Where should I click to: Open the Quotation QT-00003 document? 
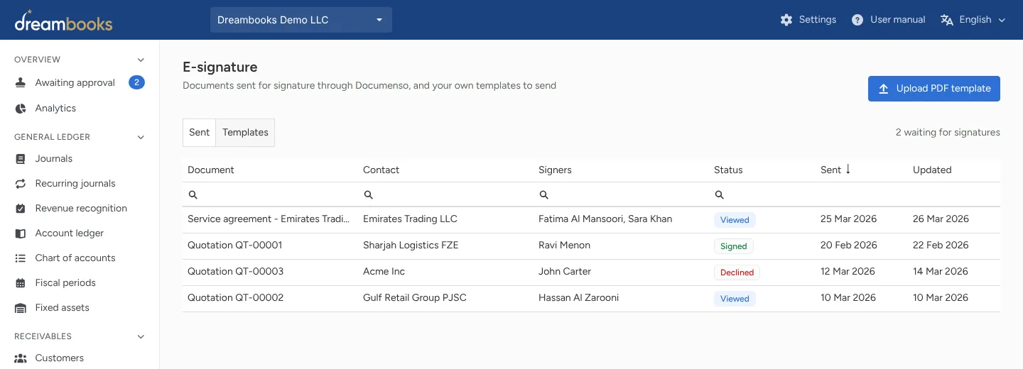point(236,272)
